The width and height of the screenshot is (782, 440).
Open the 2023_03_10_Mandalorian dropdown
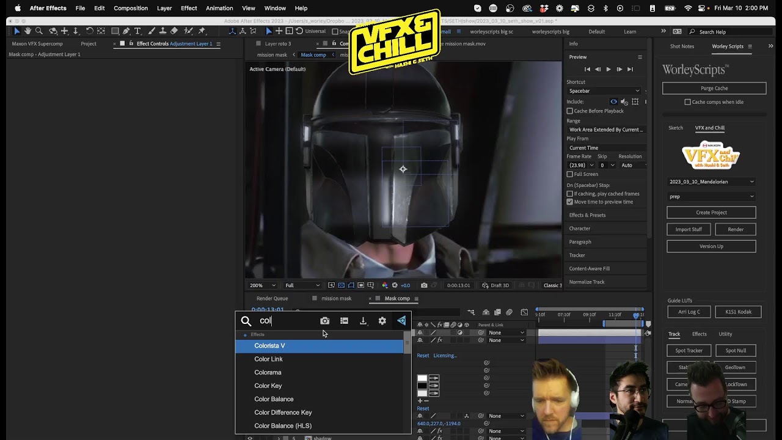[711, 182]
